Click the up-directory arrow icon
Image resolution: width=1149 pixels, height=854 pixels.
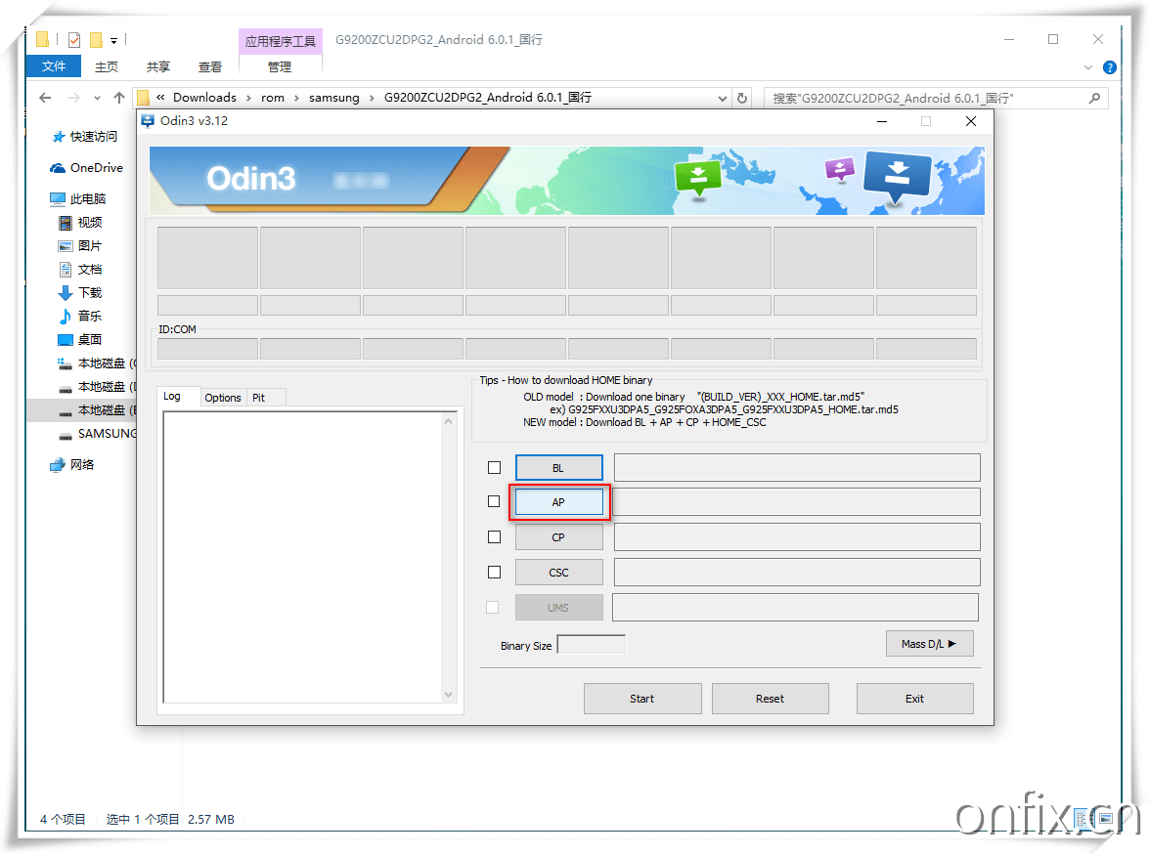(119, 98)
